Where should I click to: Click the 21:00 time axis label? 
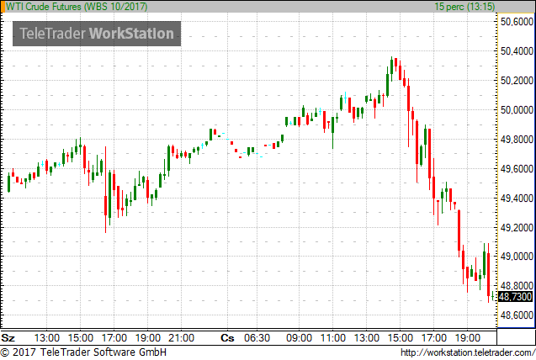click(181, 338)
